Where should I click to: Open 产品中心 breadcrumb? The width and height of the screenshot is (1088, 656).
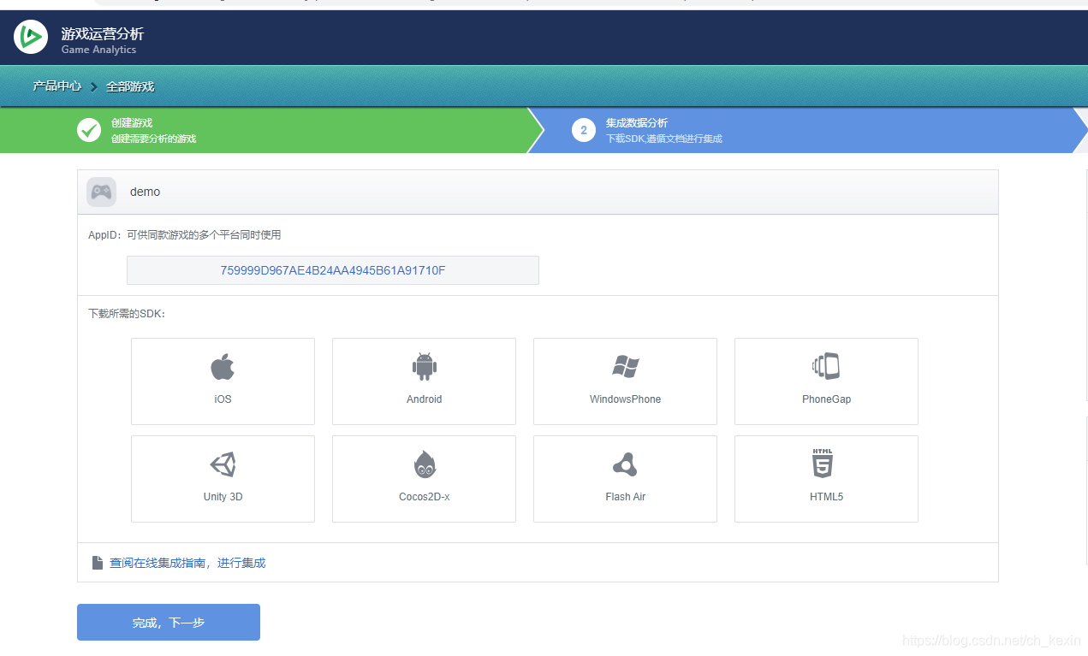[57, 86]
